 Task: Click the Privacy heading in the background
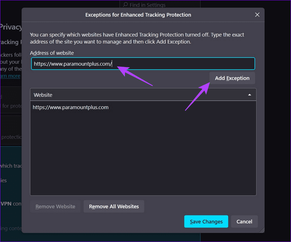pos(11,27)
